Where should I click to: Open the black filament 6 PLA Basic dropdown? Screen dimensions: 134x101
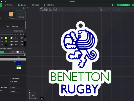point(14,45)
